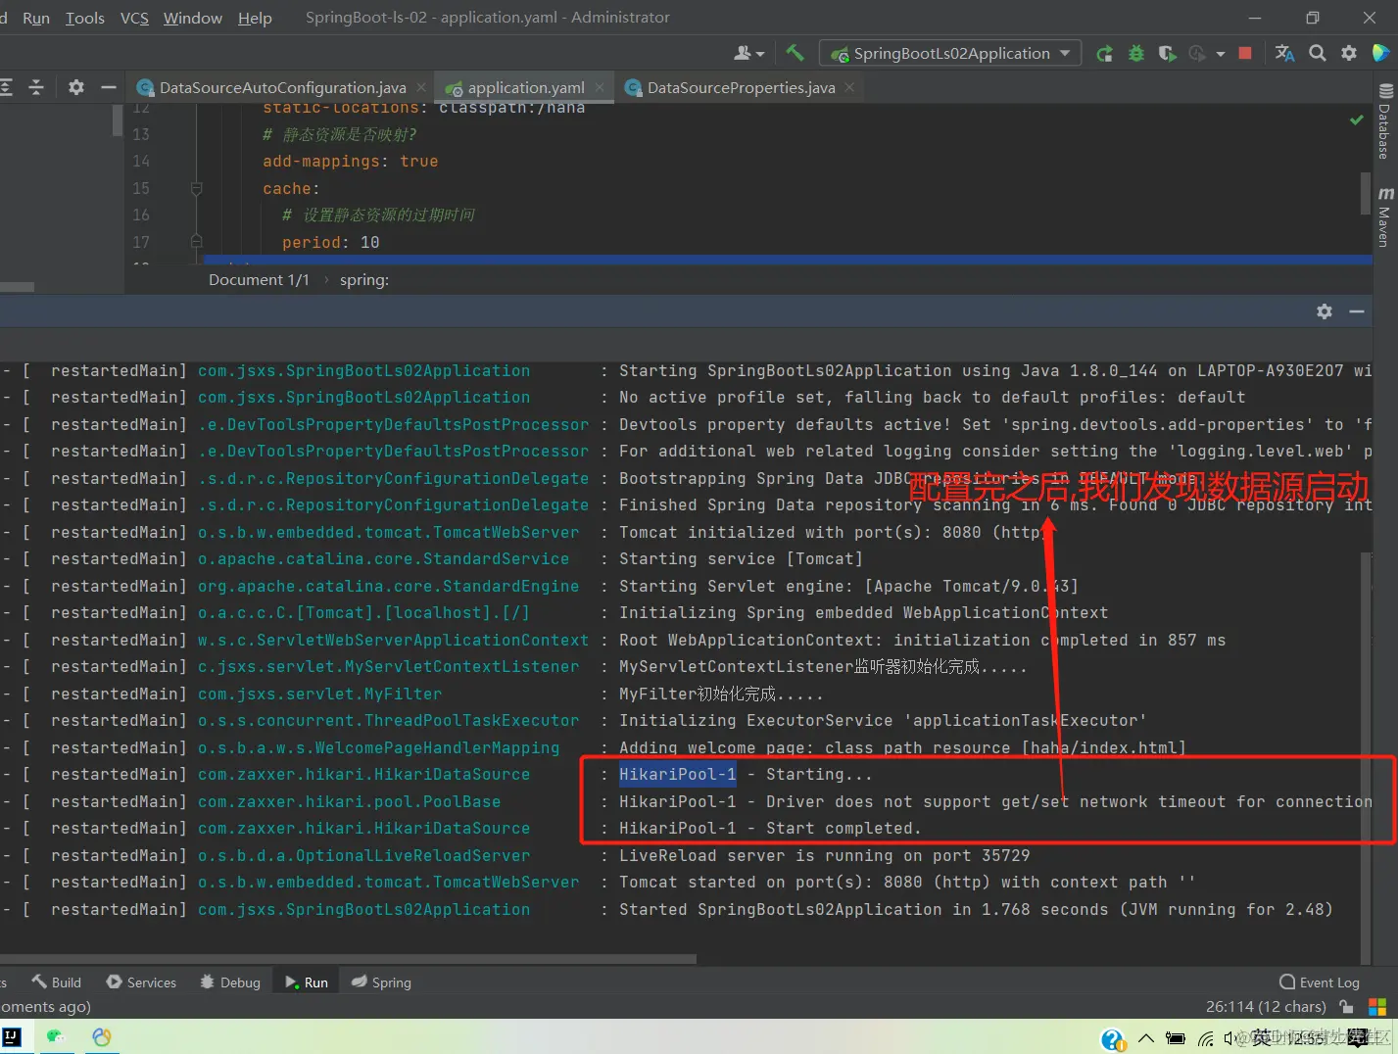This screenshot has width=1398, height=1054.
Task: Select the Run tool window tab
Action: tap(307, 982)
